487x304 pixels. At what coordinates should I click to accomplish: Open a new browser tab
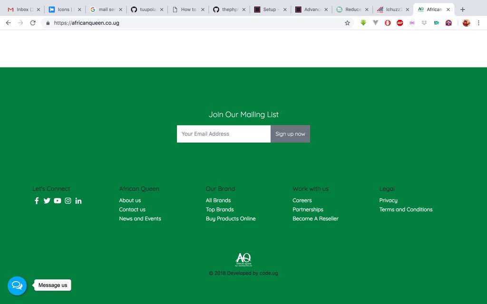click(x=462, y=9)
